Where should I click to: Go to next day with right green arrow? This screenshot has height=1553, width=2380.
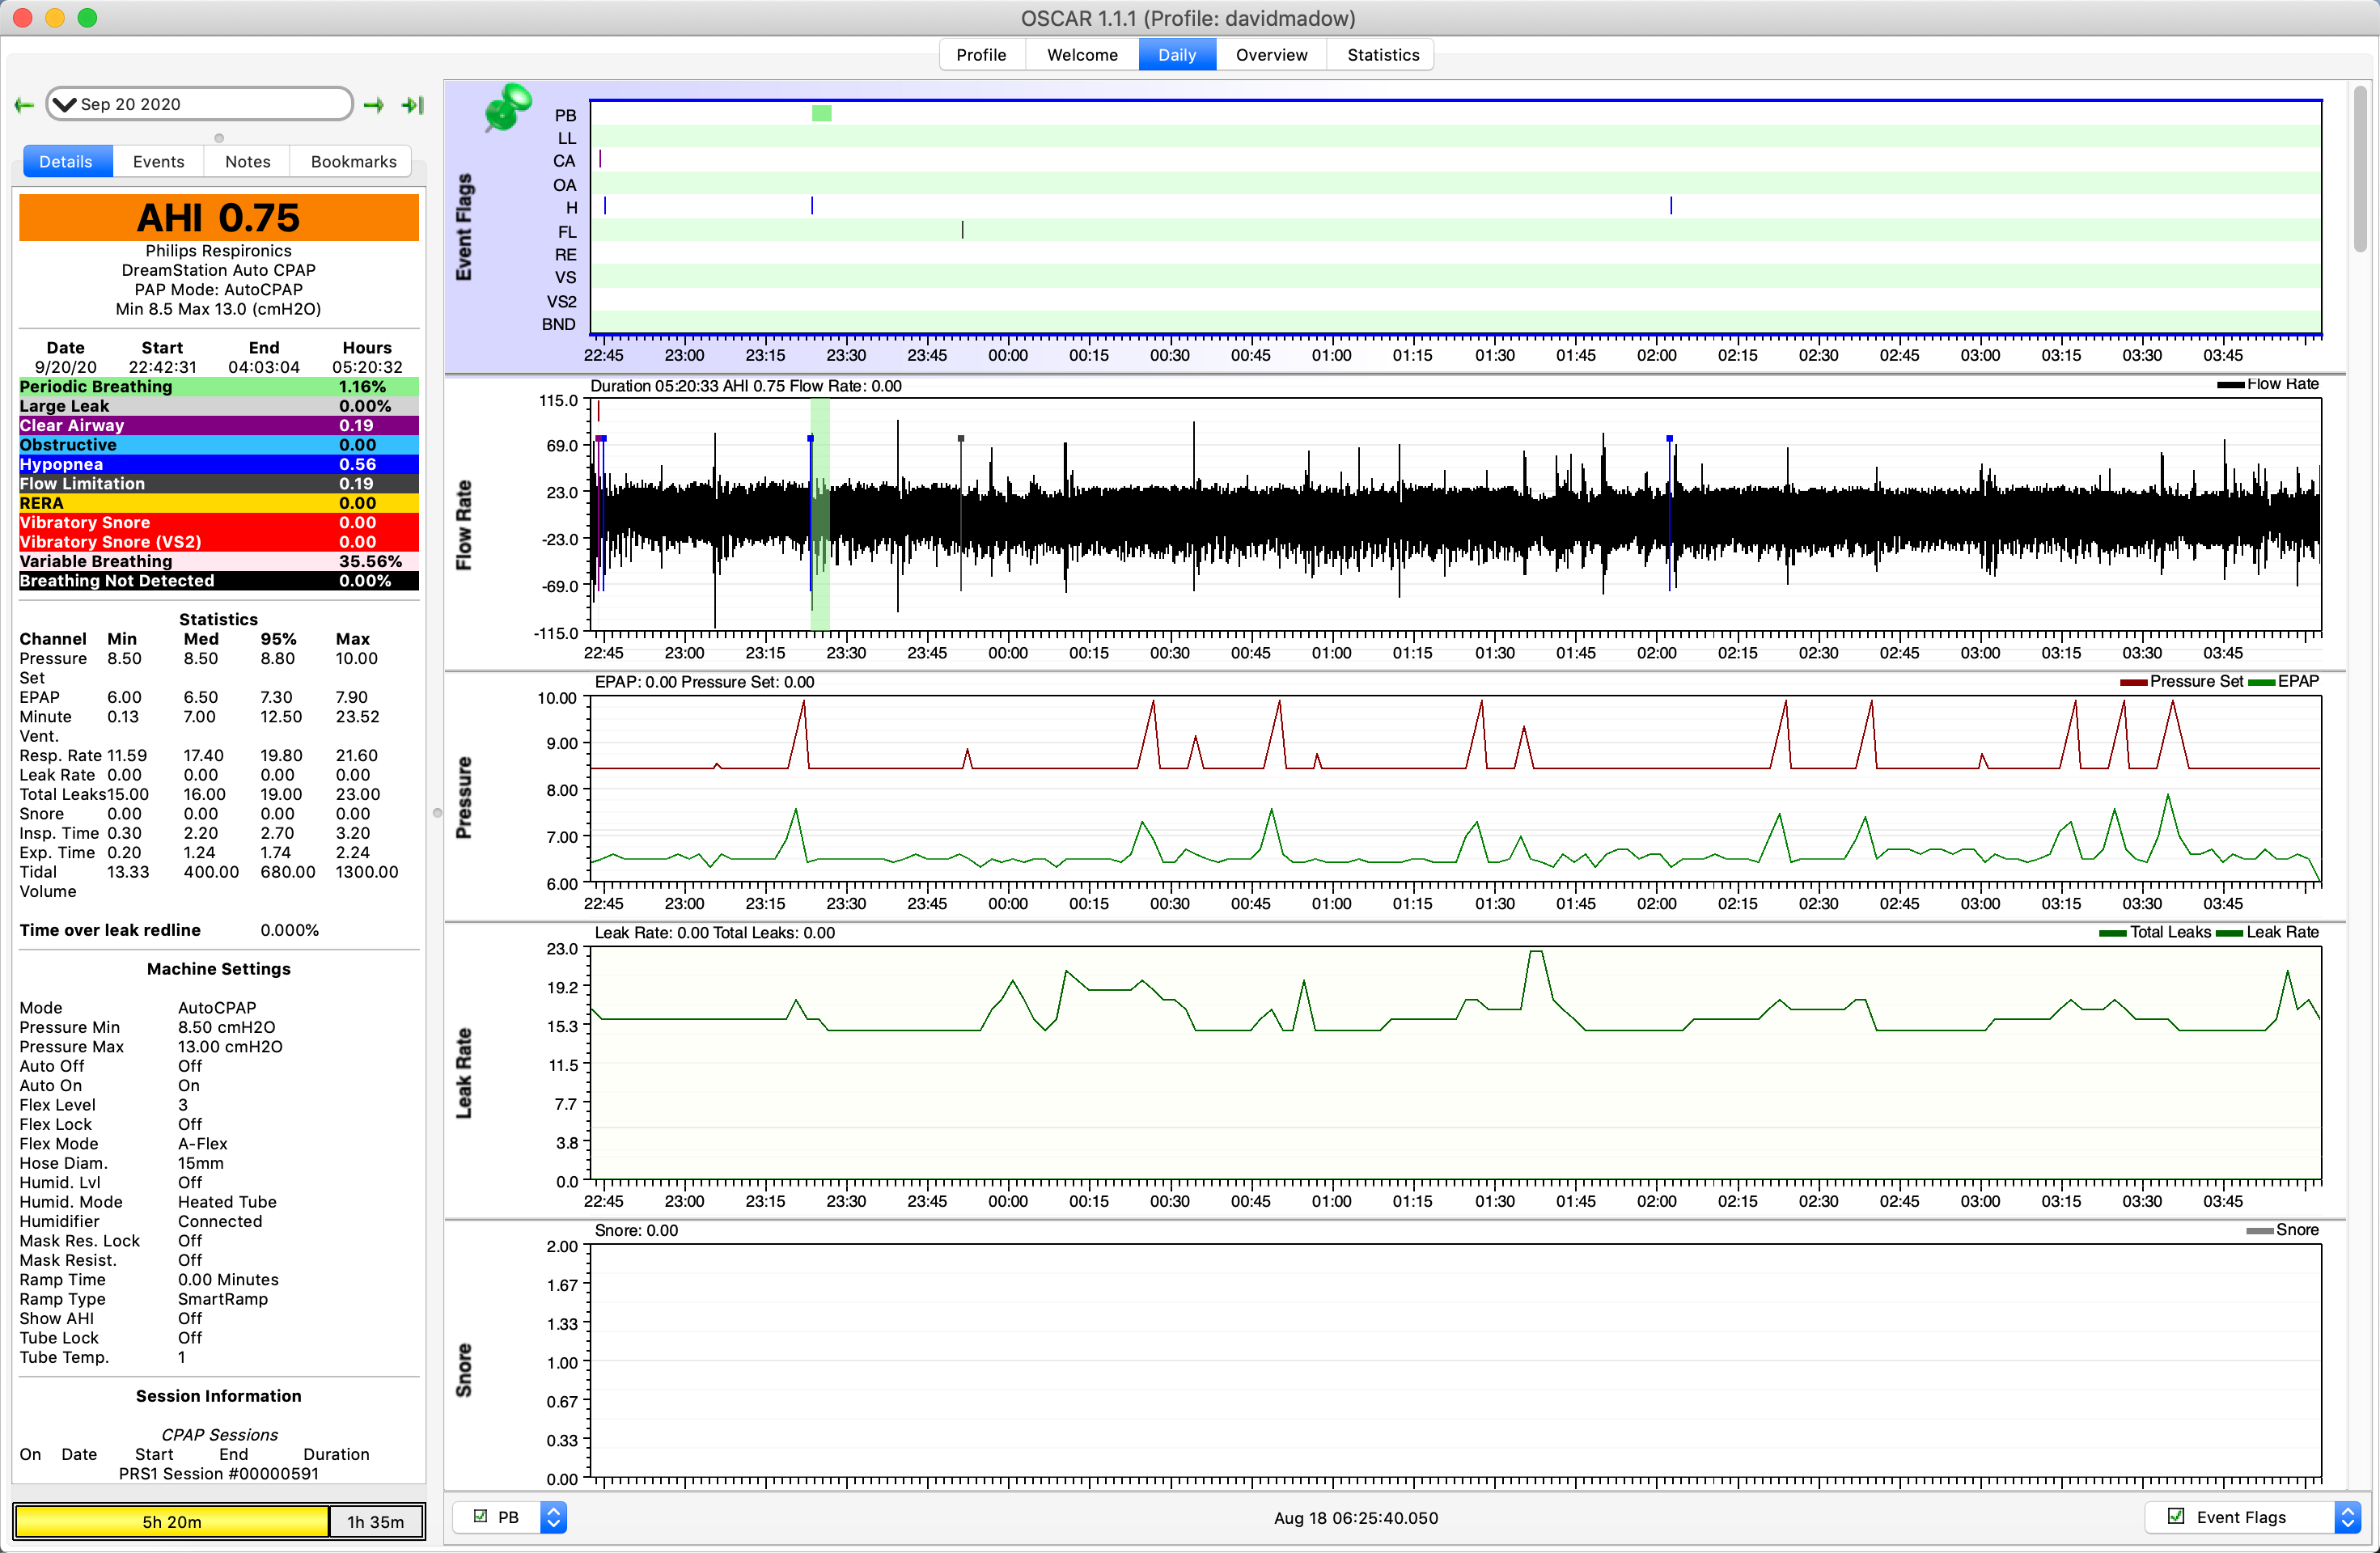374,105
